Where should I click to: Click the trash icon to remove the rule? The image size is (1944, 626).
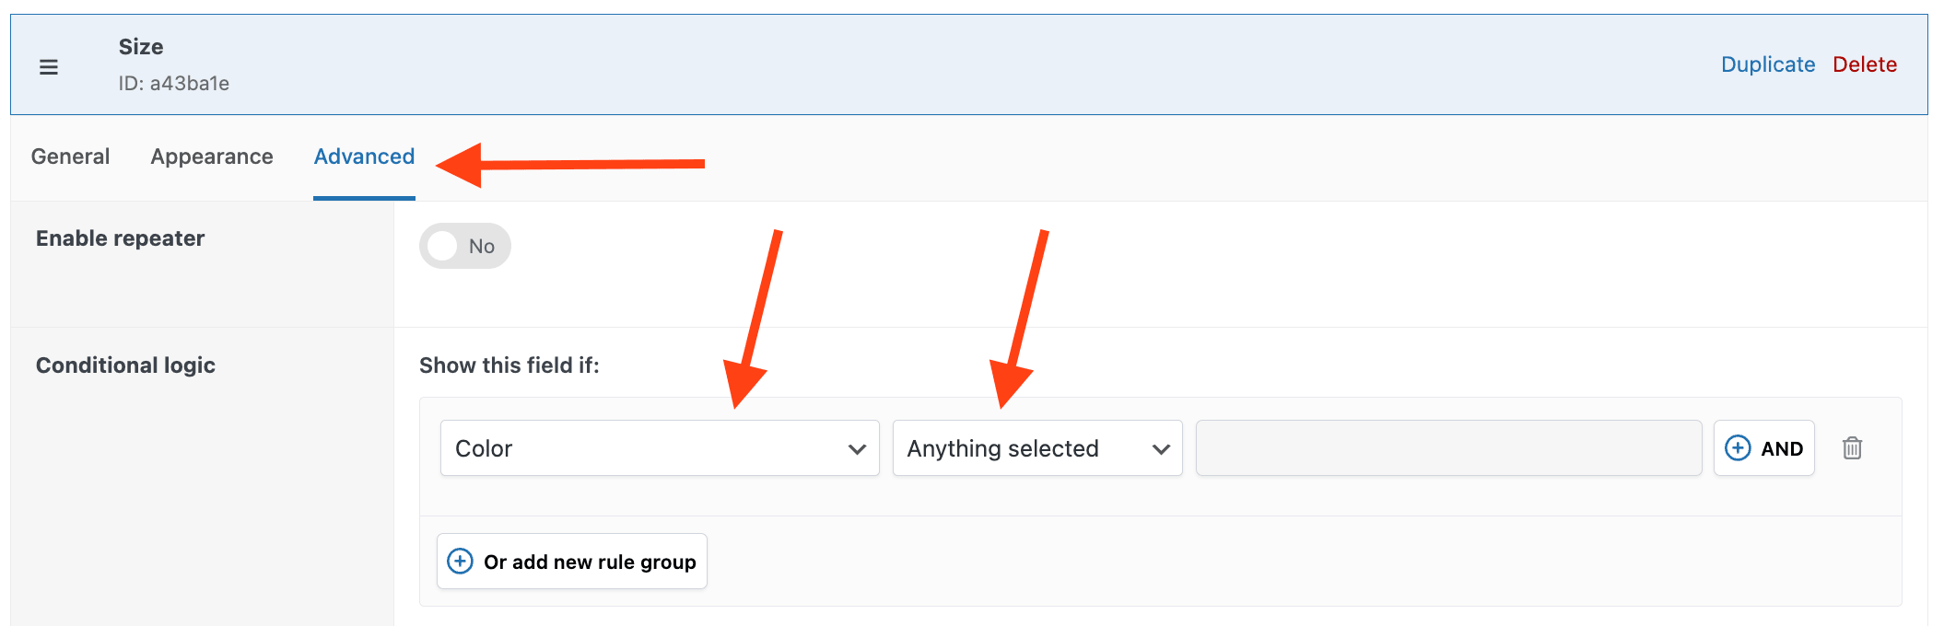coord(1853,448)
